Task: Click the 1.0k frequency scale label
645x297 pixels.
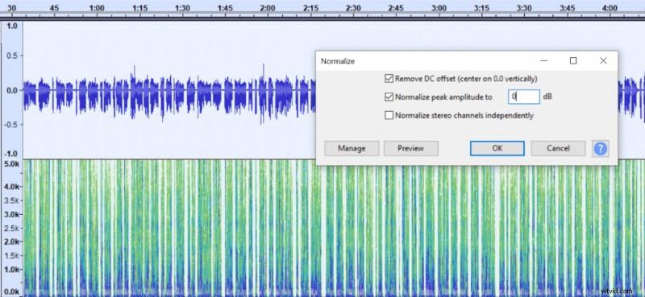Action: pyautogui.click(x=11, y=270)
